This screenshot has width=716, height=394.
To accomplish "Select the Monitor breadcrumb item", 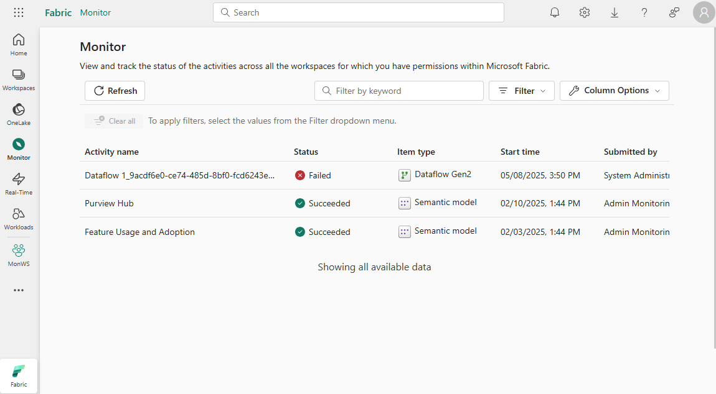I will click(x=95, y=12).
